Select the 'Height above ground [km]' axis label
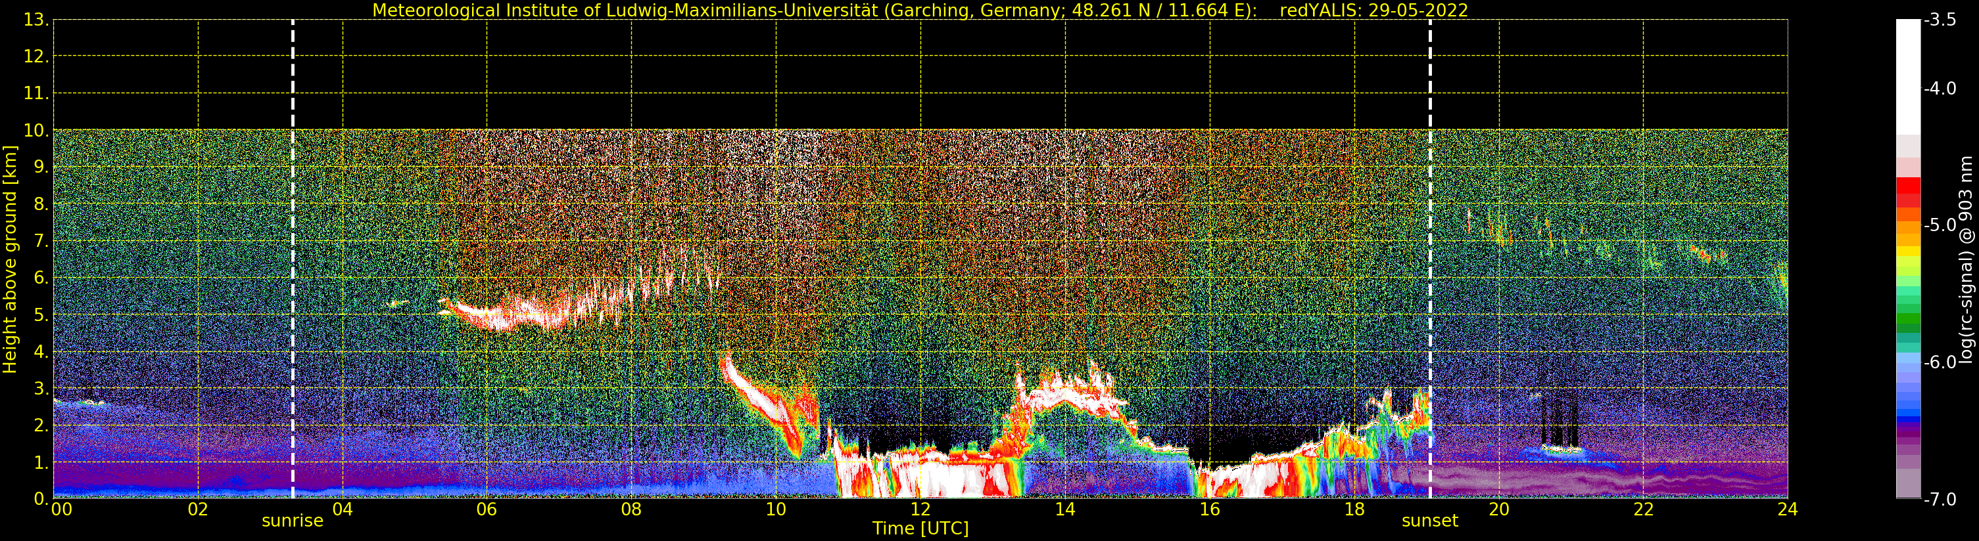The image size is (1979, 541). (x=10, y=259)
